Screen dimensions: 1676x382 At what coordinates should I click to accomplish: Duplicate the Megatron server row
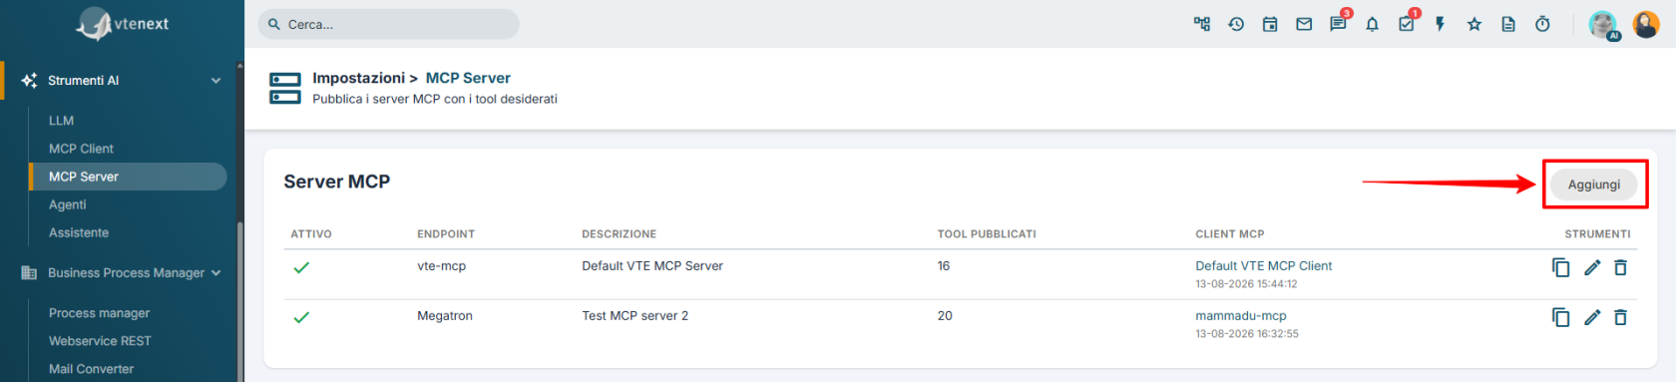click(x=1561, y=317)
